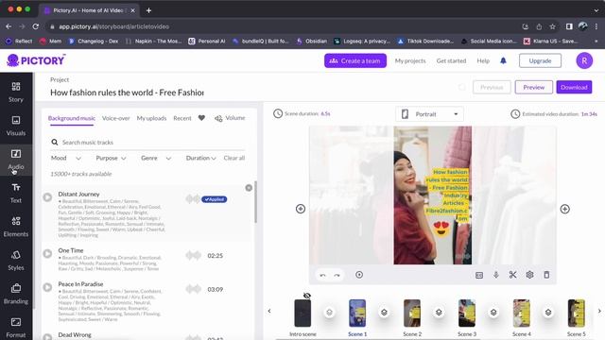The width and height of the screenshot is (605, 340).
Task: Open transition icon between Scene 3 and Scene 4
Action: [493, 313]
